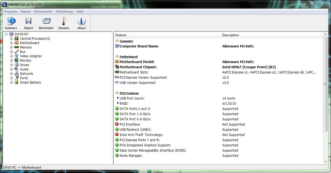Click the USB Version Supported row icon
This screenshot has height=173, width=331.
coord(117,83)
